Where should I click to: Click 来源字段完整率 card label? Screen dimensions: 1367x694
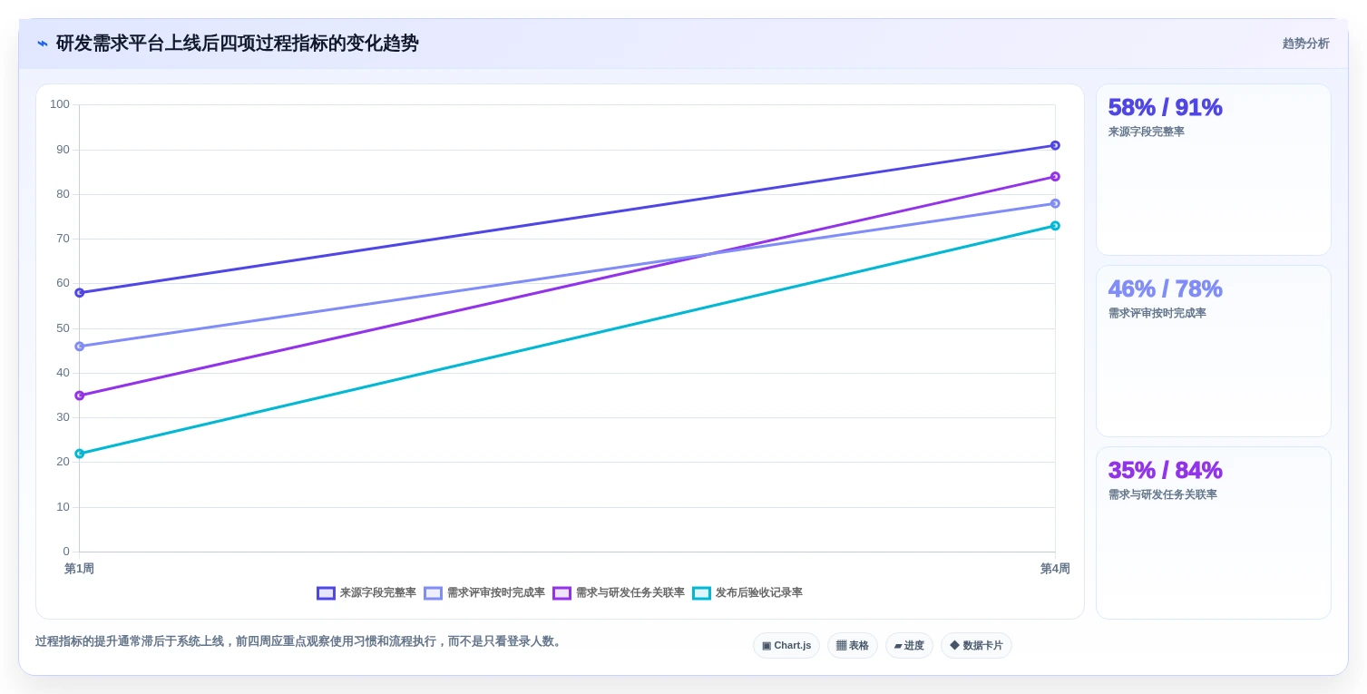1146,132
